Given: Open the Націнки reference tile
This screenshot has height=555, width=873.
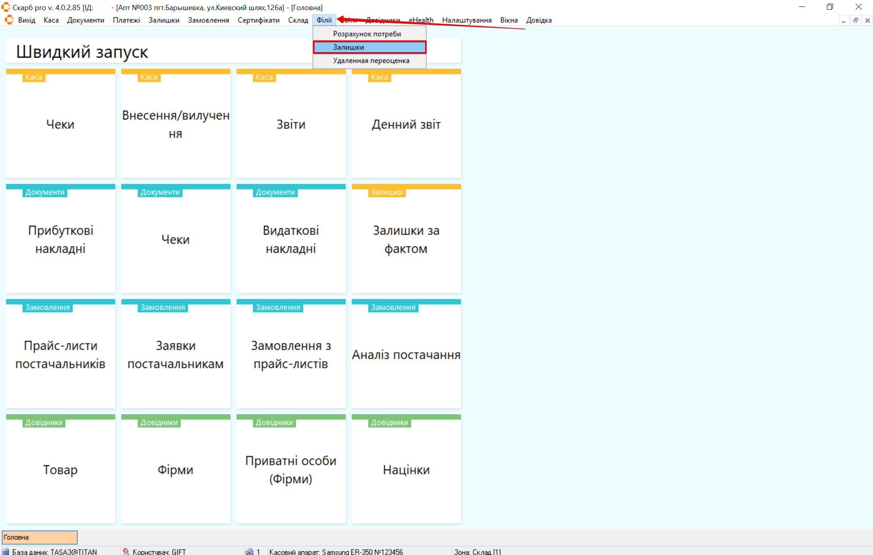Looking at the screenshot, I should coord(406,470).
